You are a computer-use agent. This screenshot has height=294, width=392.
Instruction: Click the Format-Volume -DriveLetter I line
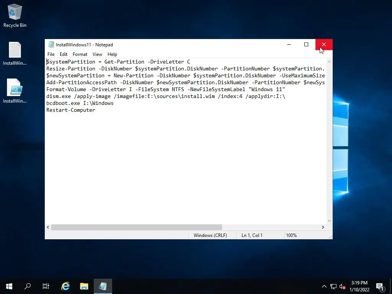166,89
